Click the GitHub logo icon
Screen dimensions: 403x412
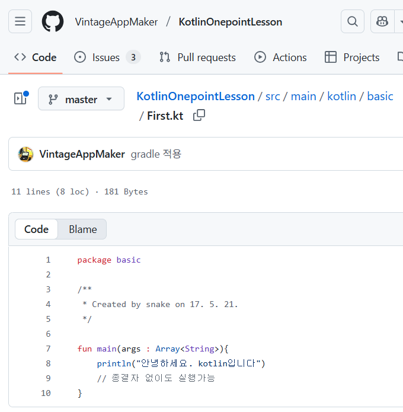pos(53,21)
